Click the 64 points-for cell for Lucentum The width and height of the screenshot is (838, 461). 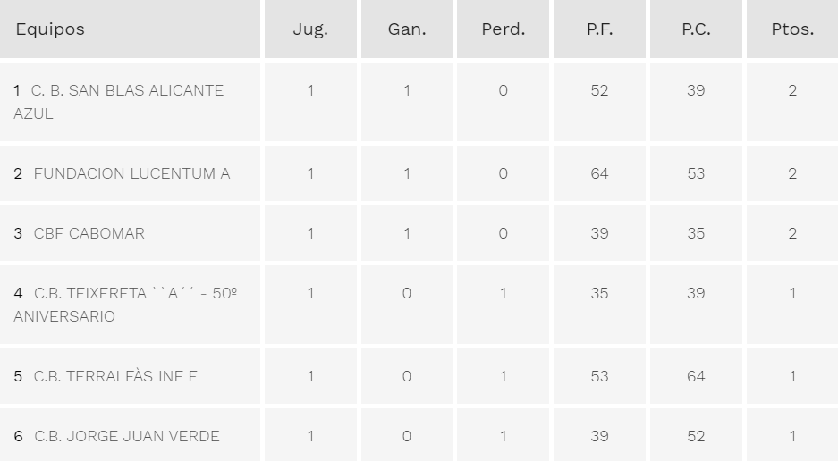pyautogui.click(x=599, y=173)
